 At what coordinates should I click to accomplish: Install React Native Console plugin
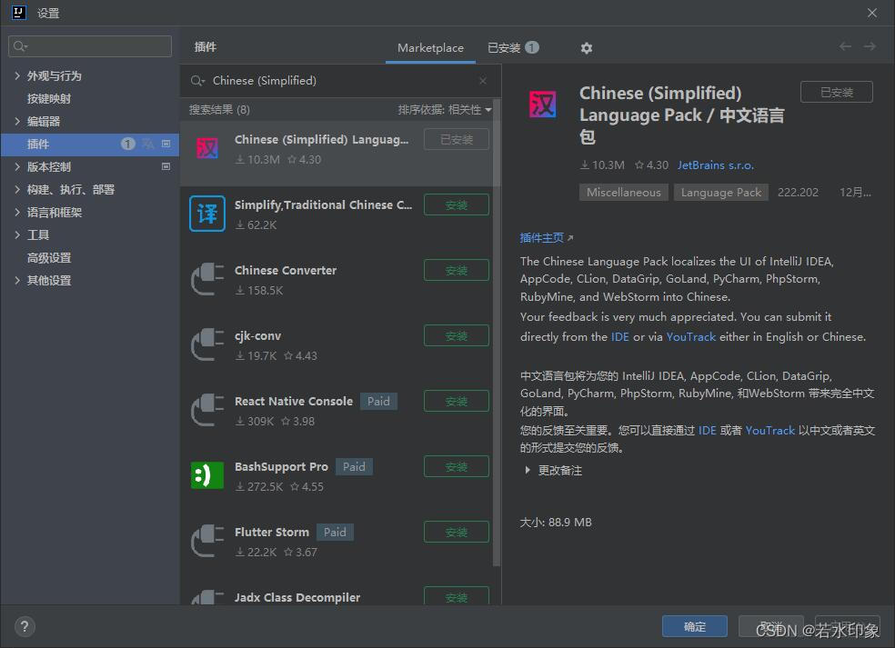click(x=456, y=401)
